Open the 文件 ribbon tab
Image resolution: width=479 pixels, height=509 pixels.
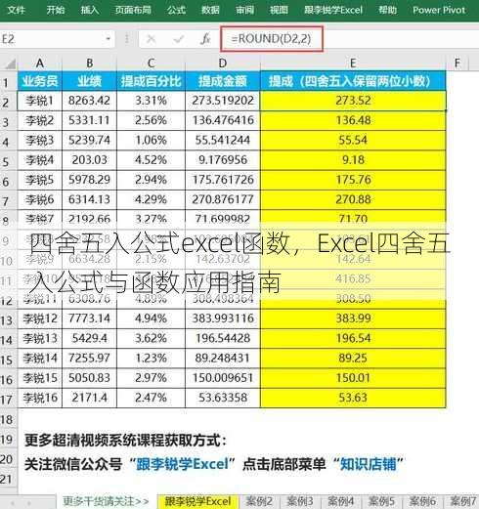[x=16, y=10]
